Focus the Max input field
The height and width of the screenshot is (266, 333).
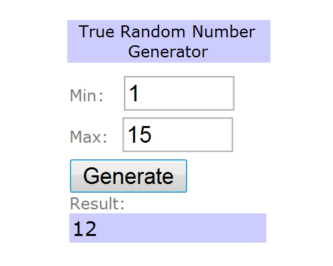click(x=178, y=135)
